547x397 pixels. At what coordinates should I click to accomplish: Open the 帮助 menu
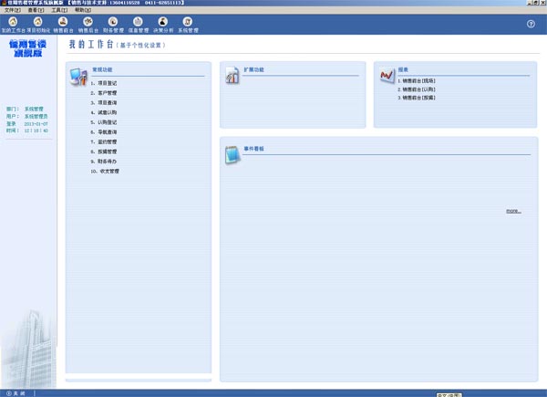click(x=83, y=10)
